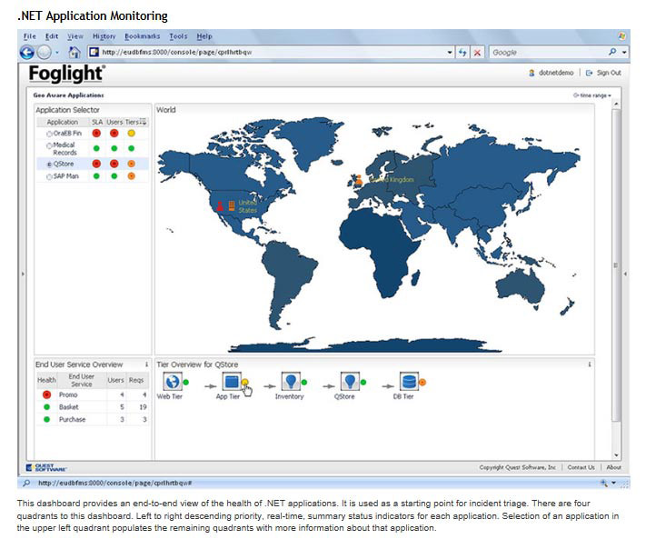
Task: Click the Basket green health indicator
Action: pos(46,407)
